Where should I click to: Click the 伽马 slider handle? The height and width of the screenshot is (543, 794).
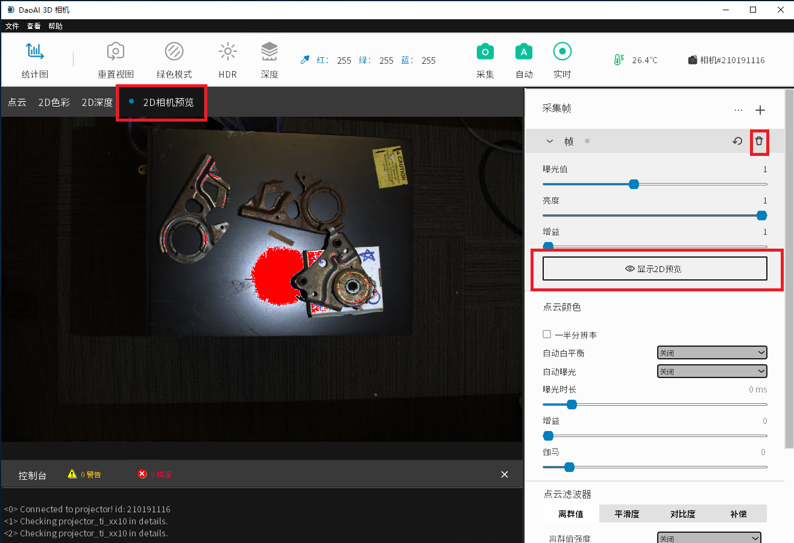pos(569,467)
